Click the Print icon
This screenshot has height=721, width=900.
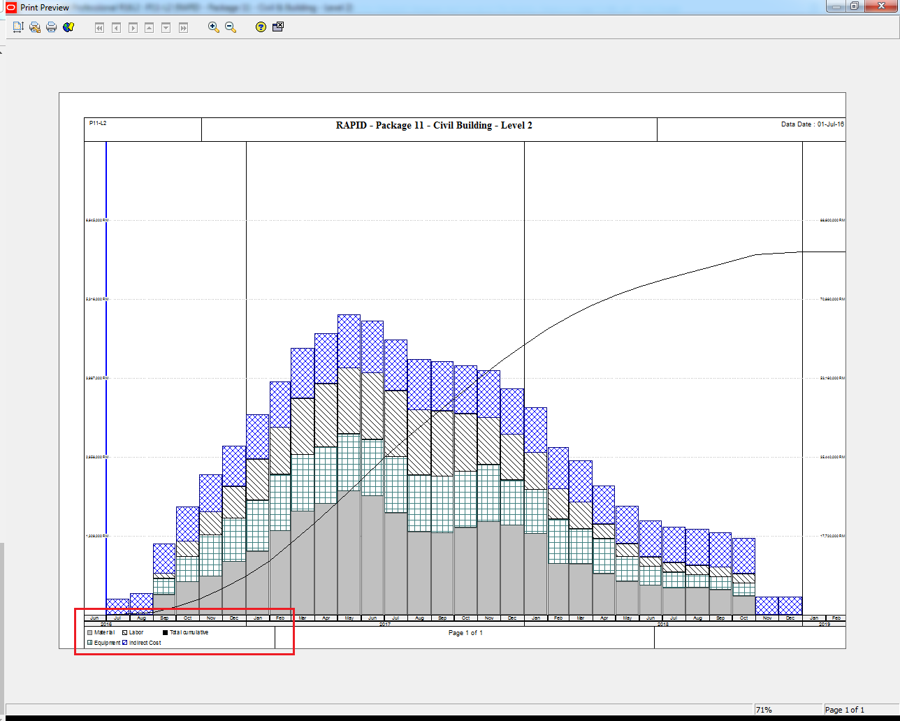[52, 27]
